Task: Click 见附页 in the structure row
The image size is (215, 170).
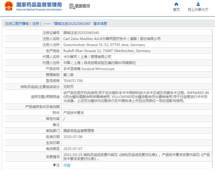Action: [x=68, y=87]
